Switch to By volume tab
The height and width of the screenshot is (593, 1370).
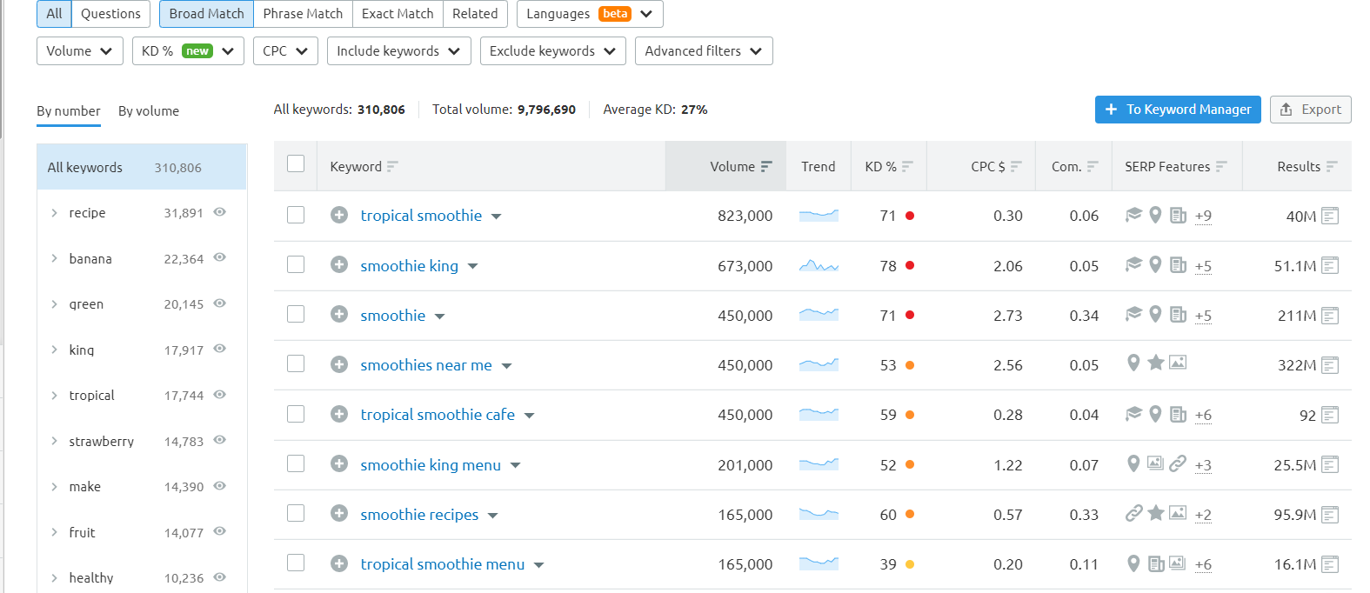149,111
